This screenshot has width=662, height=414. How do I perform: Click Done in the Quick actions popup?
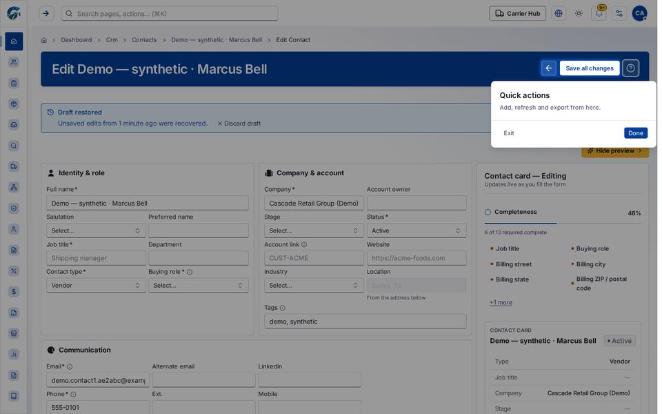click(x=635, y=133)
